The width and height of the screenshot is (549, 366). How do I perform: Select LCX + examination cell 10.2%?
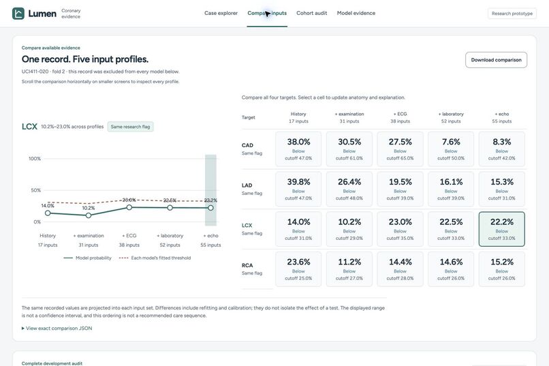click(x=349, y=229)
